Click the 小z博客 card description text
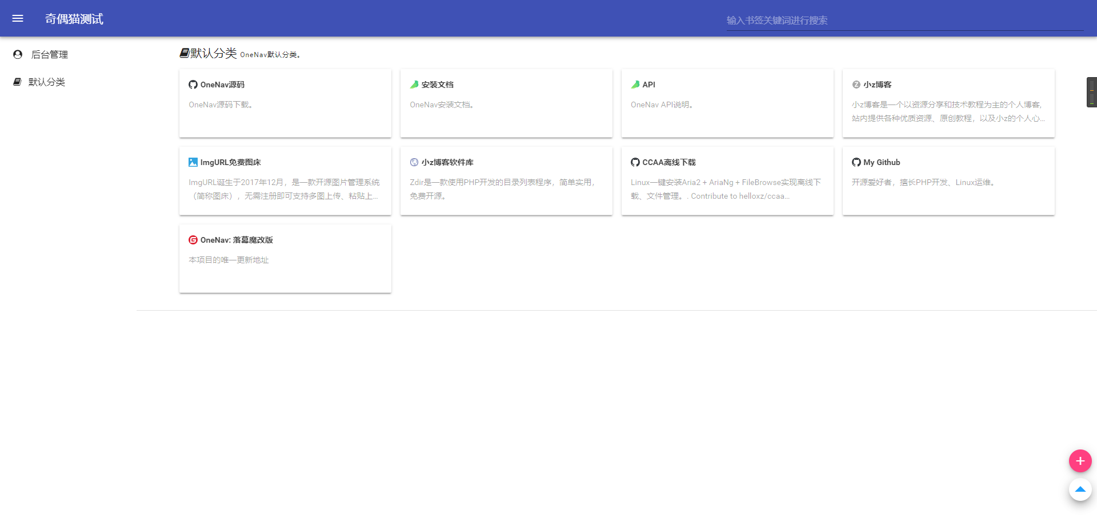This screenshot has width=1097, height=518. [948, 111]
